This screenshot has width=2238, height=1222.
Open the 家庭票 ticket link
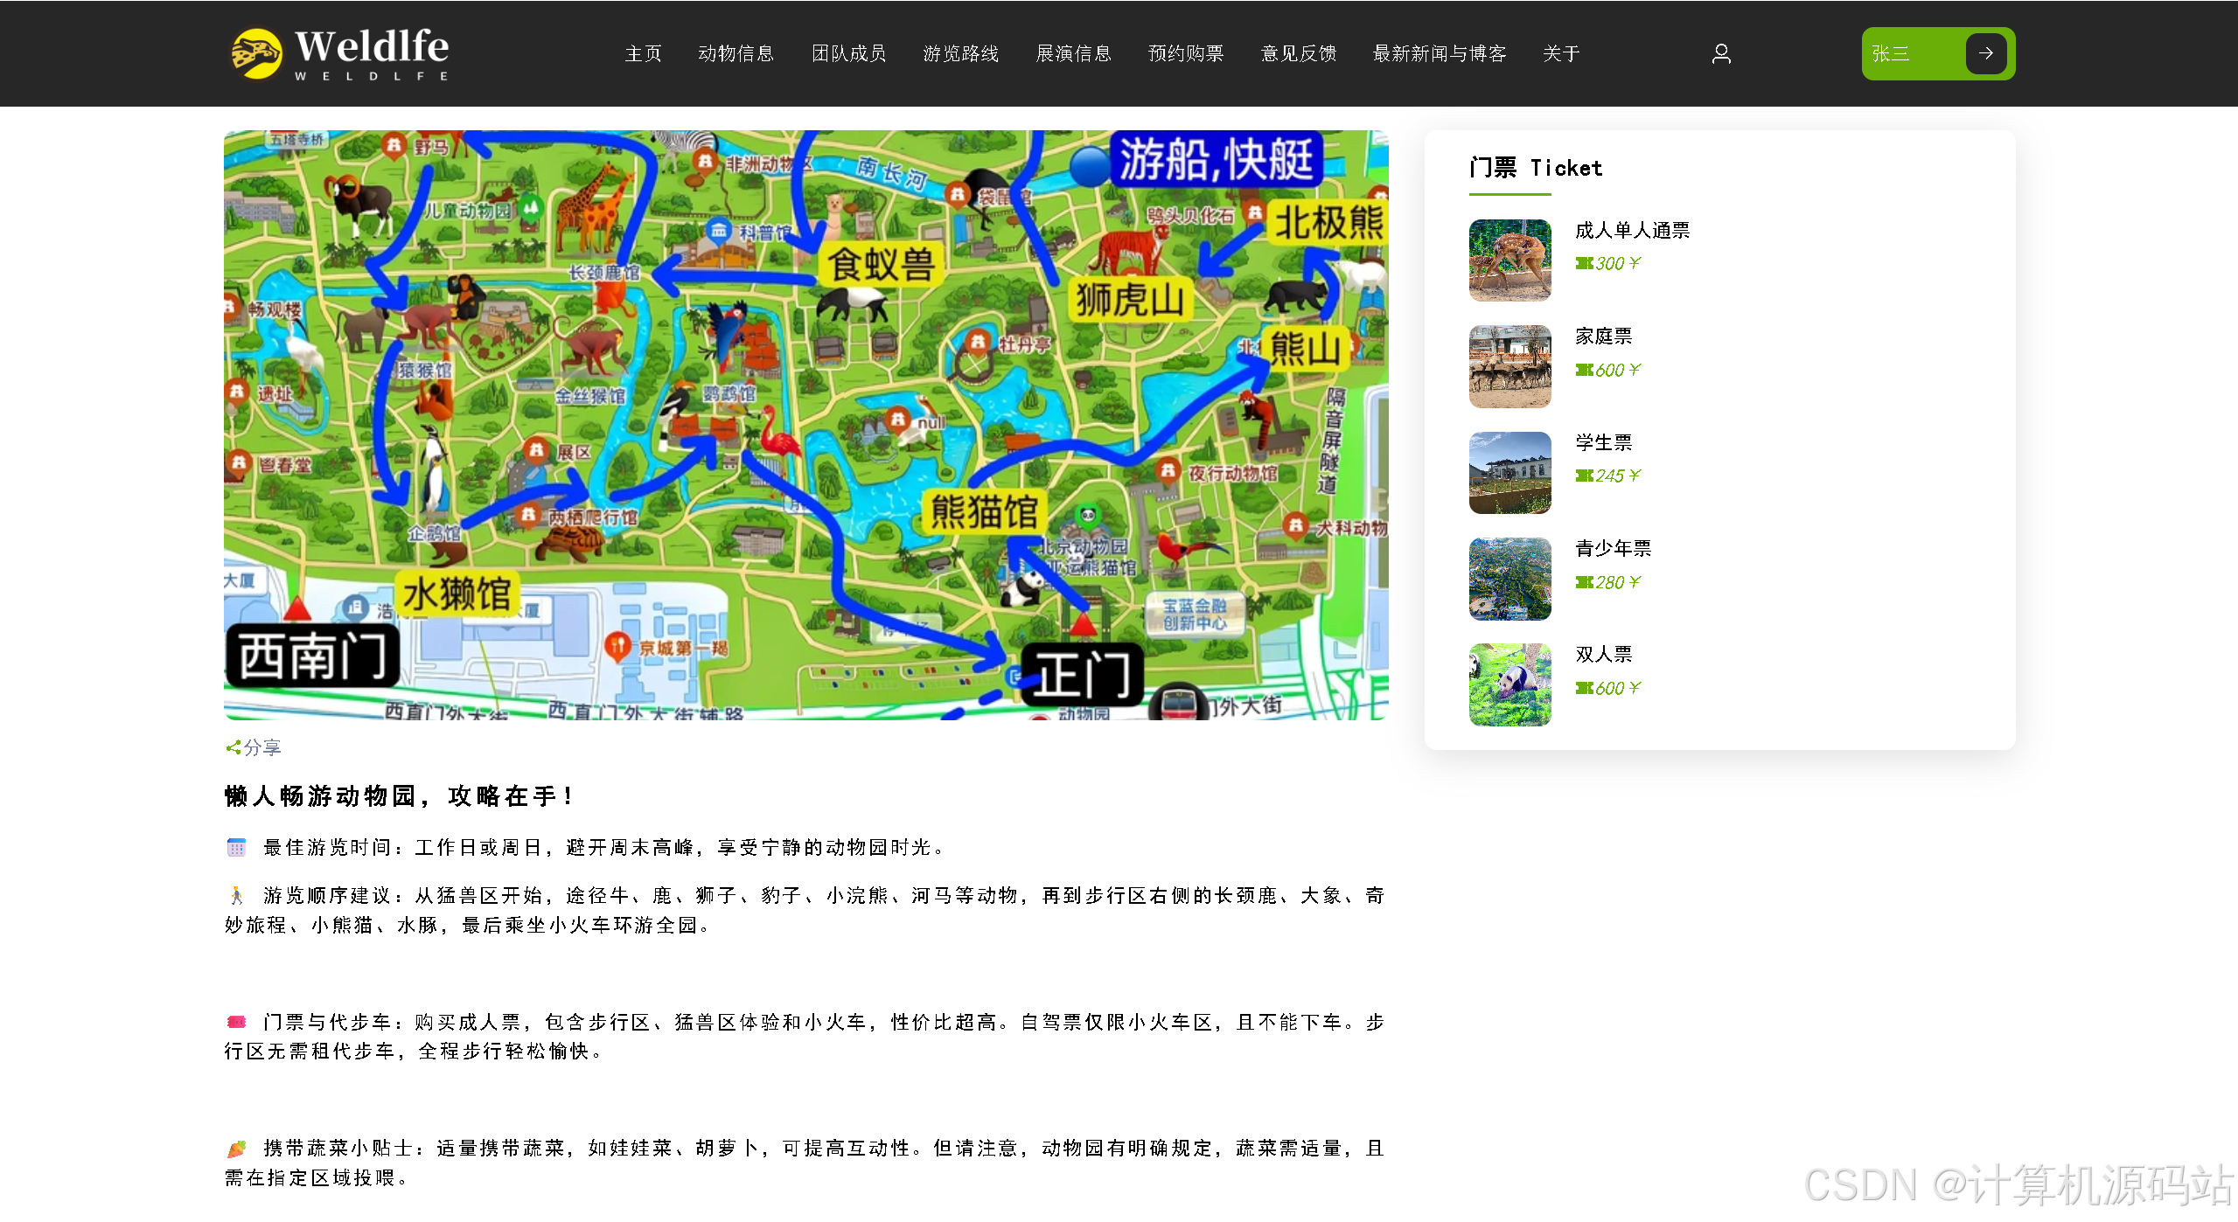pos(1603,336)
